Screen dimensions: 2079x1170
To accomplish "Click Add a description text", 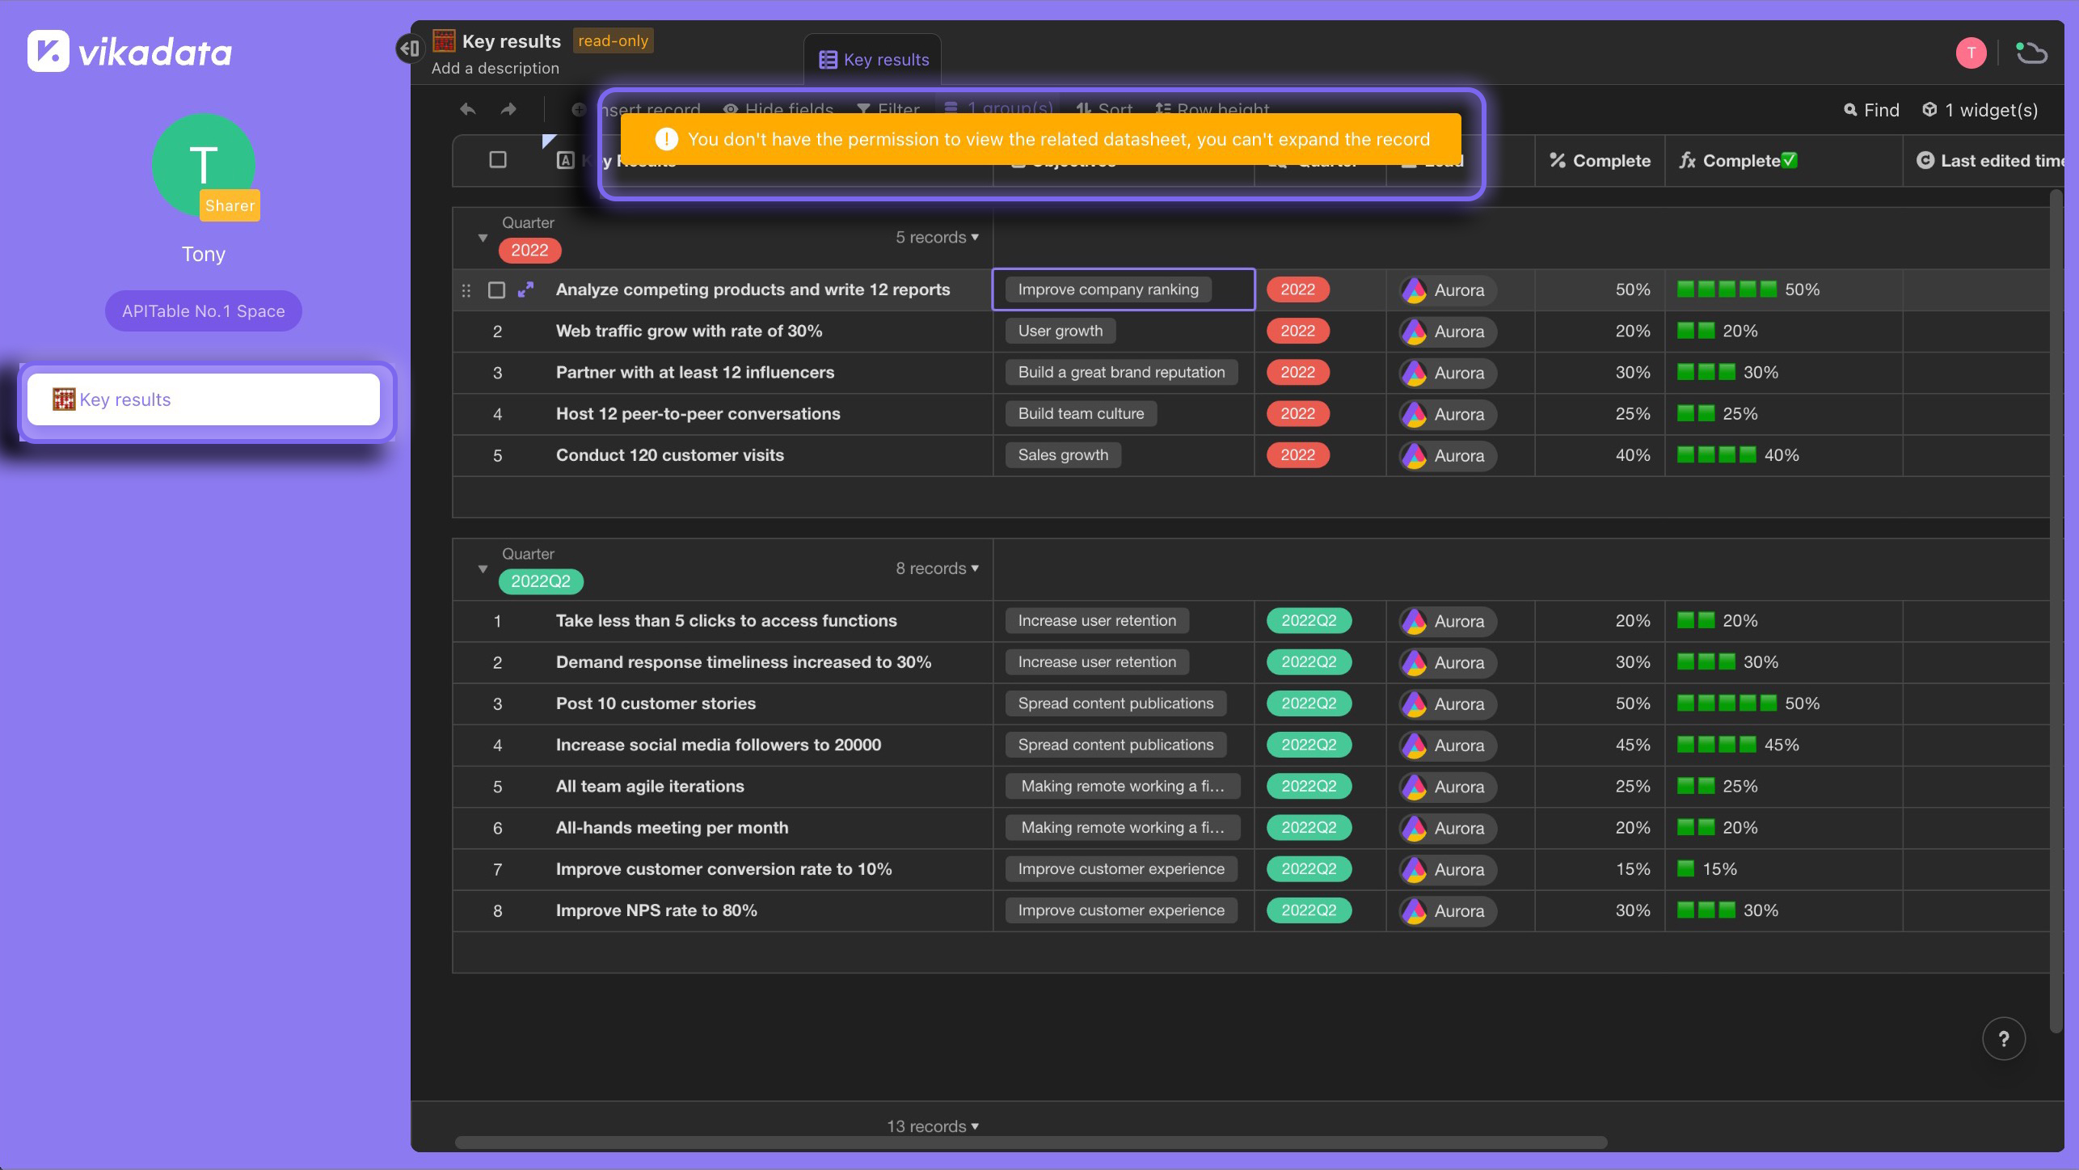I will pyautogui.click(x=495, y=69).
